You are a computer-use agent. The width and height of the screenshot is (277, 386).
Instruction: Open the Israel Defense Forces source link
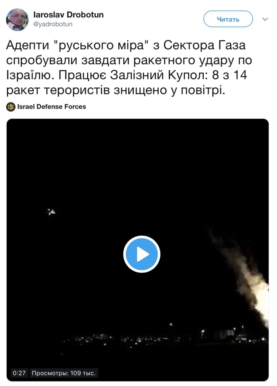point(51,107)
